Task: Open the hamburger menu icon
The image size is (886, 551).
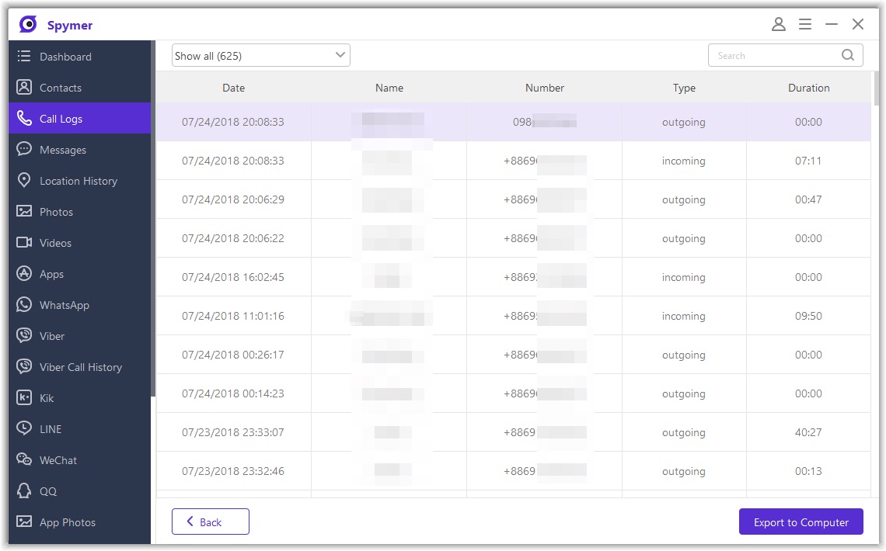Action: click(x=805, y=24)
